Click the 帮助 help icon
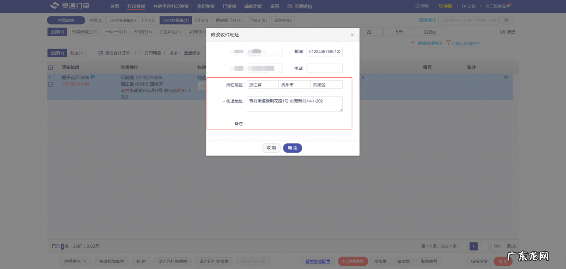566x269 pixels. (x=417, y=6)
